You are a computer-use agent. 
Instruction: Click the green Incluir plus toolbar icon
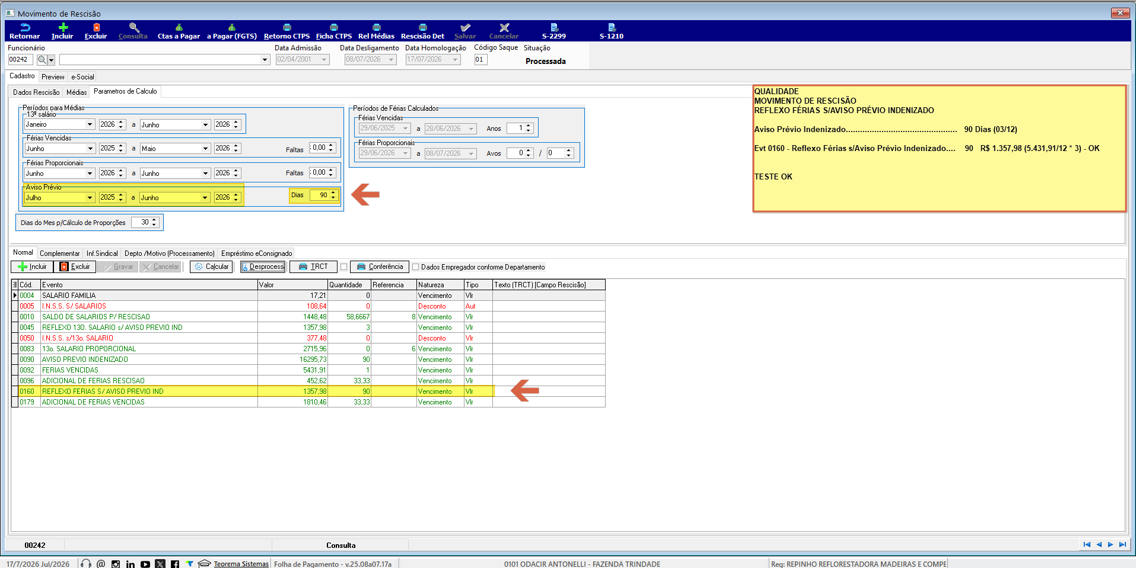(x=63, y=27)
